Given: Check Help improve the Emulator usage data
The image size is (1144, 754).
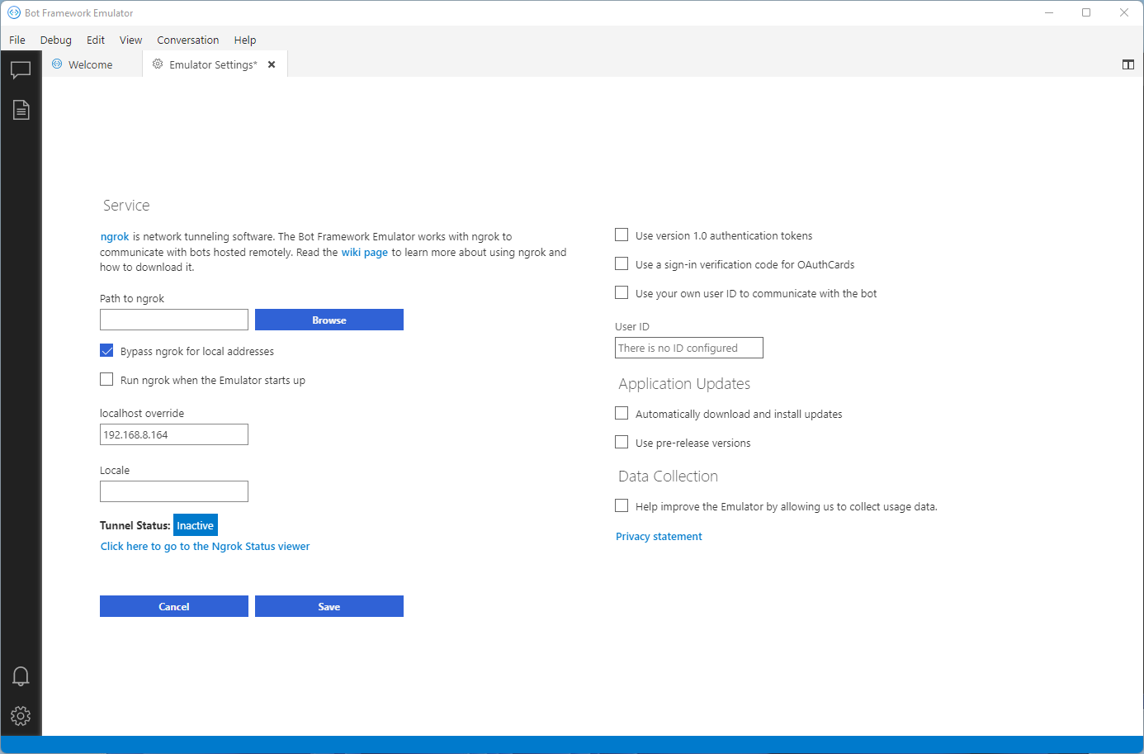Looking at the screenshot, I should click(622, 505).
